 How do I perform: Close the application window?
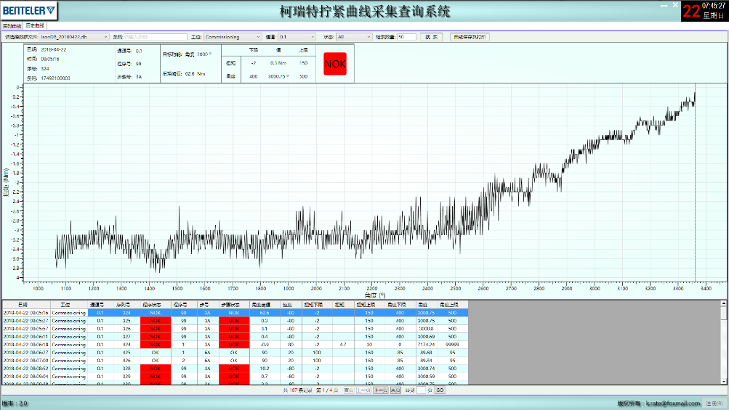click(675, 5)
